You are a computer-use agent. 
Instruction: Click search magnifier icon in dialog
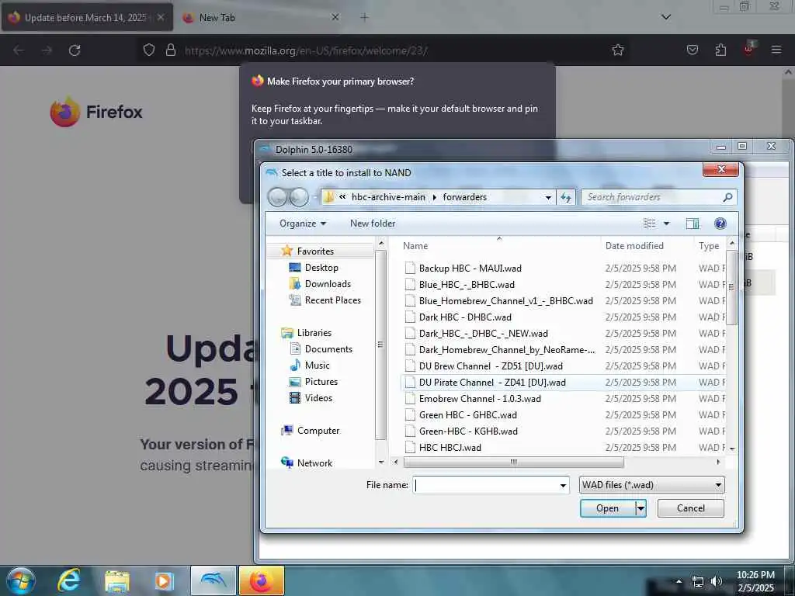(x=728, y=197)
